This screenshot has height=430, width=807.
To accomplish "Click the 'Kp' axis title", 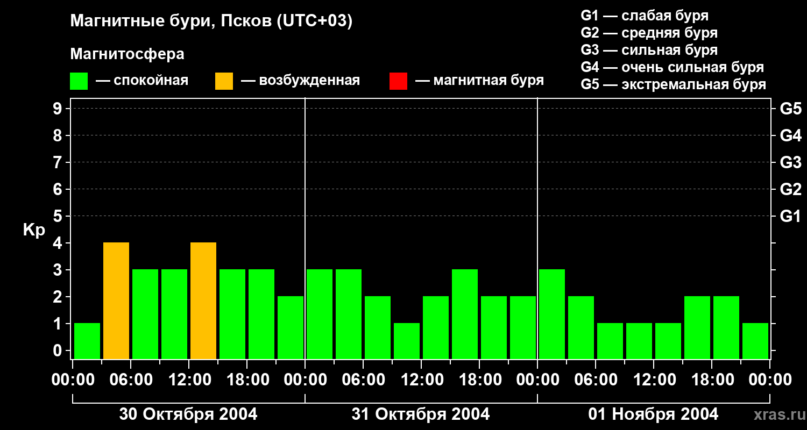I will point(34,230).
